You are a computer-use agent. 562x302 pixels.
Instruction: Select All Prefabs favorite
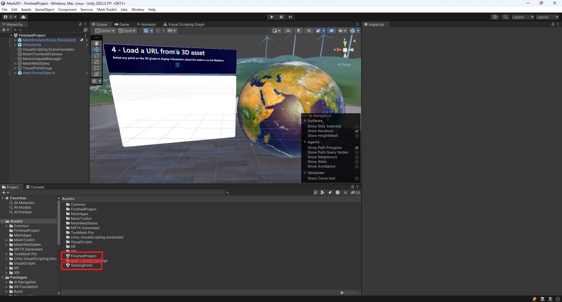pos(23,212)
